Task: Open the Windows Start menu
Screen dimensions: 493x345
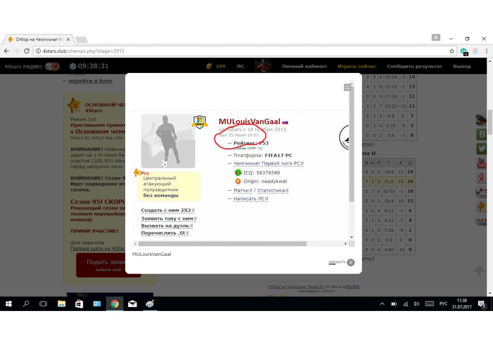Action: click(9, 304)
